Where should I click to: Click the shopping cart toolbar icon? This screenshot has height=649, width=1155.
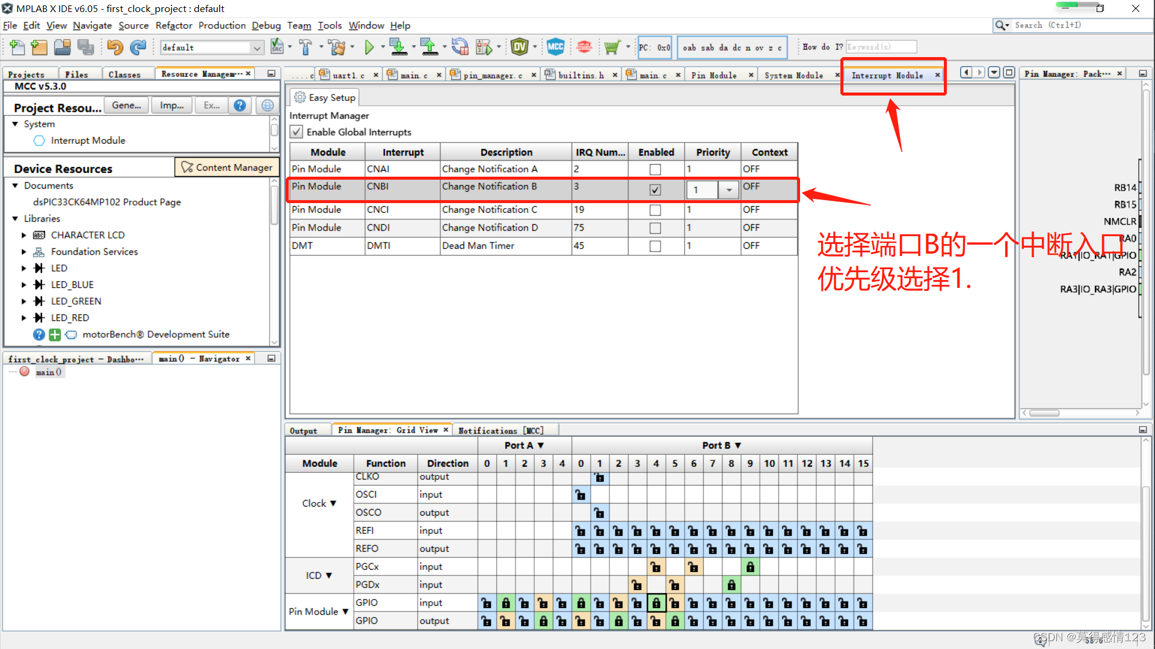(x=612, y=47)
